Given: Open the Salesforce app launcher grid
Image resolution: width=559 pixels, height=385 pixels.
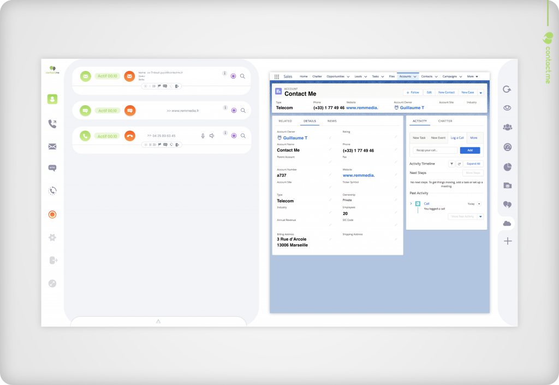Looking at the screenshot, I should pos(277,76).
